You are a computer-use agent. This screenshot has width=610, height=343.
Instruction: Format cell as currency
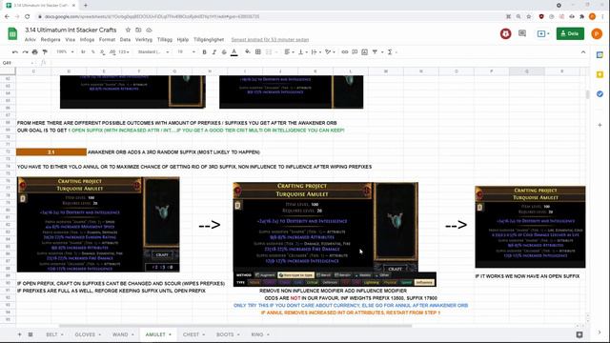[x=83, y=51]
